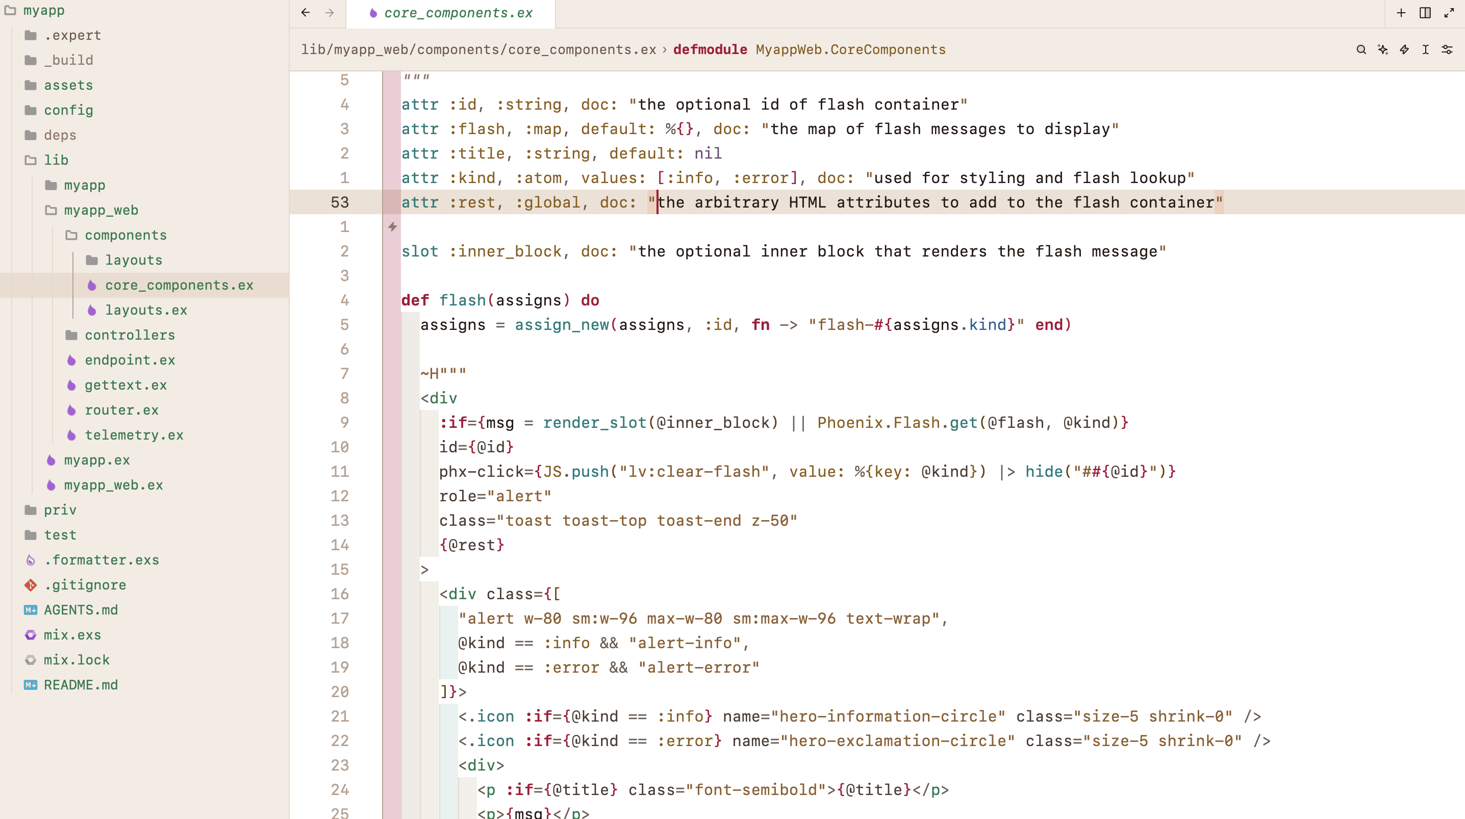Screen dimensions: 1465x819
Task: Click the .formatter.exs file icon
Action: coord(31,560)
